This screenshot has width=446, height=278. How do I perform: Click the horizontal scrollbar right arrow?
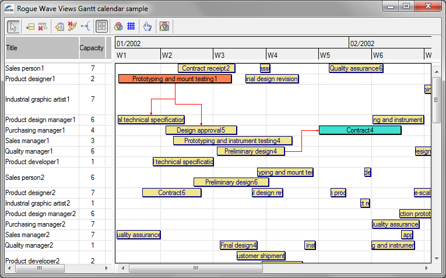(426, 268)
